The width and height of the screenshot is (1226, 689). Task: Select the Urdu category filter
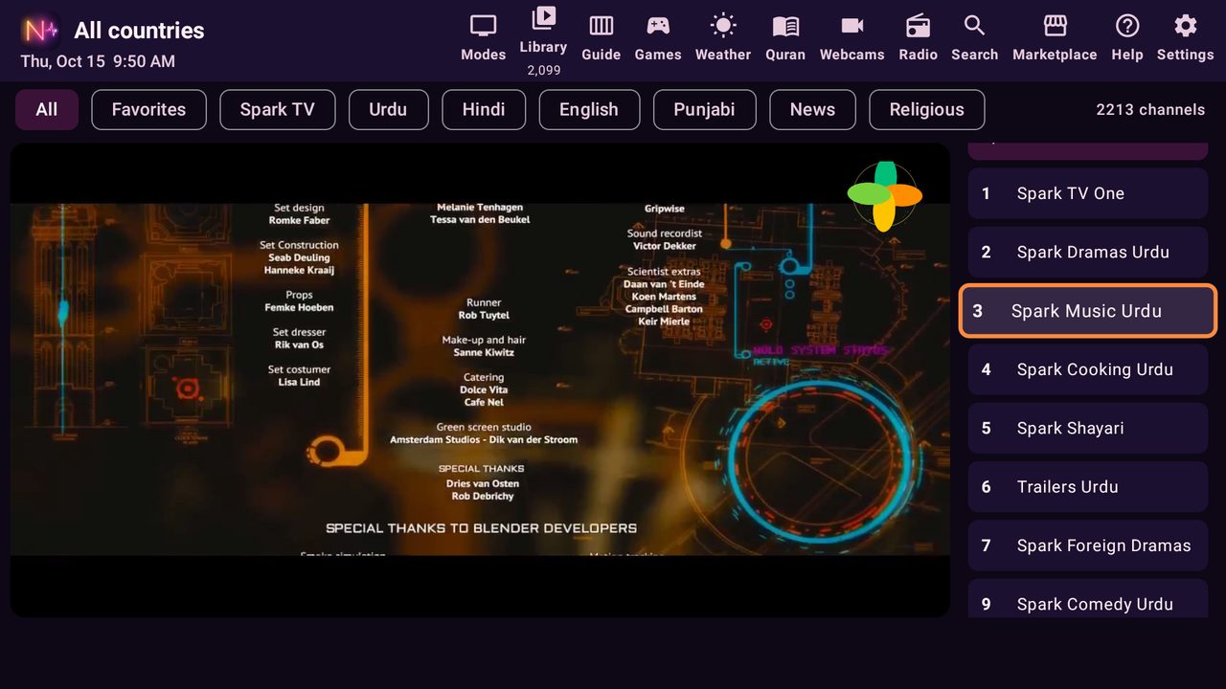coord(388,110)
